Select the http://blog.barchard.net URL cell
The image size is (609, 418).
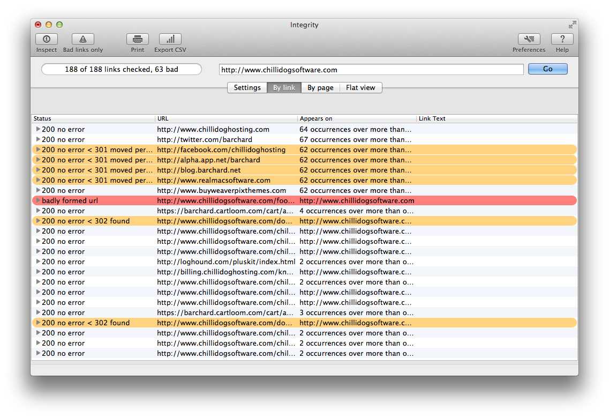tap(199, 170)
